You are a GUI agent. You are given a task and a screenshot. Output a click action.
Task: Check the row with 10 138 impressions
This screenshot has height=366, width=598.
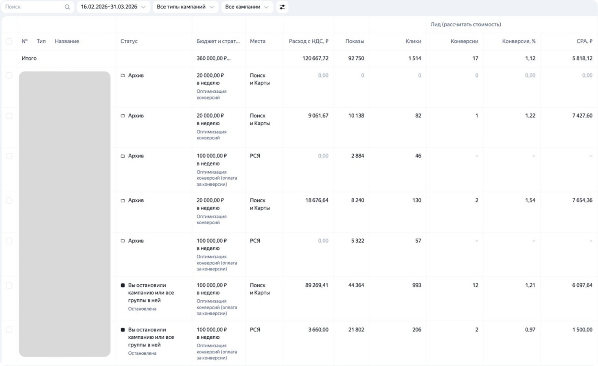point(9,116)
